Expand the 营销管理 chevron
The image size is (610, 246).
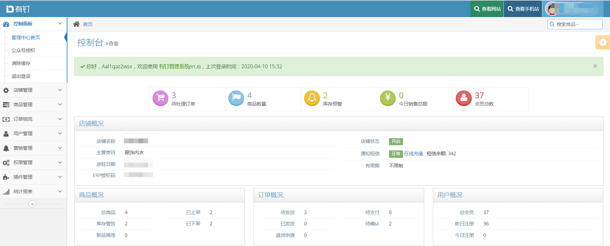tap(60, 148)
